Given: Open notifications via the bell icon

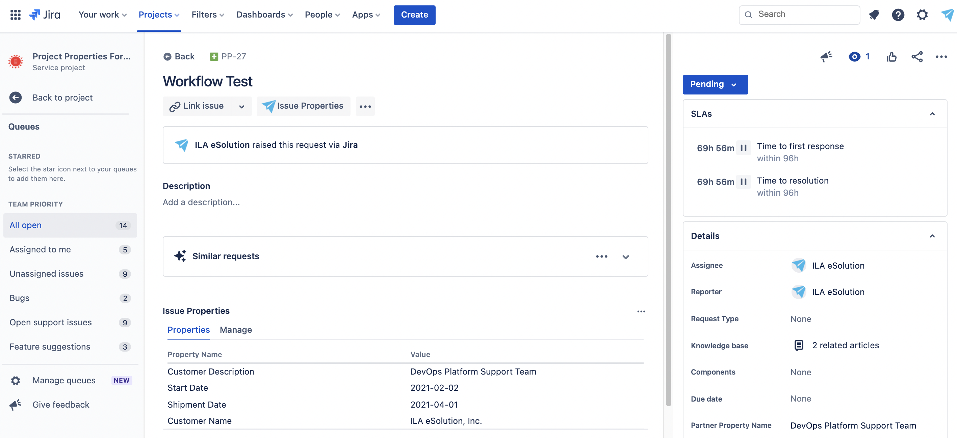Looking at the screenshot, I should click(874, 15).
